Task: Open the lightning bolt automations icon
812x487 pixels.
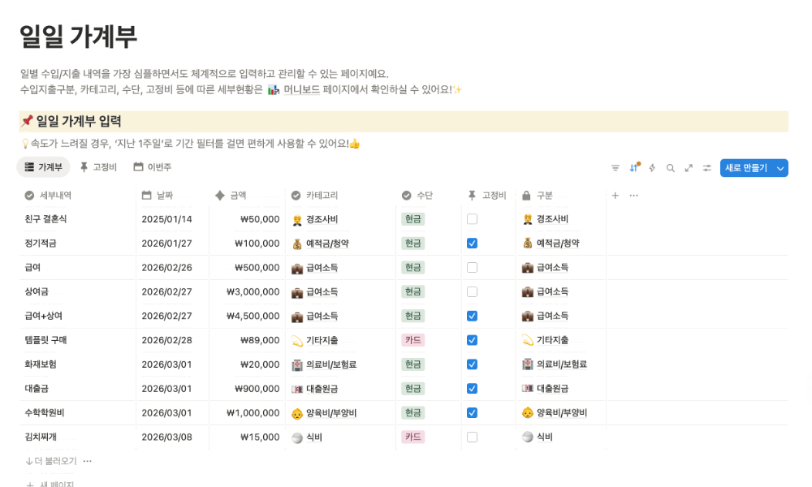Action: [x=651, y=168]
